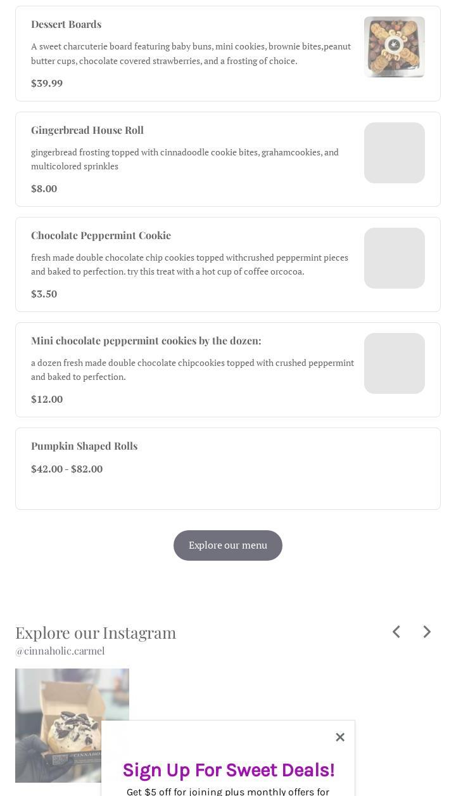The width and height of the screenshot is (456, 796).
Task: Close the Sign Up popup
Action: click(340, 737)
